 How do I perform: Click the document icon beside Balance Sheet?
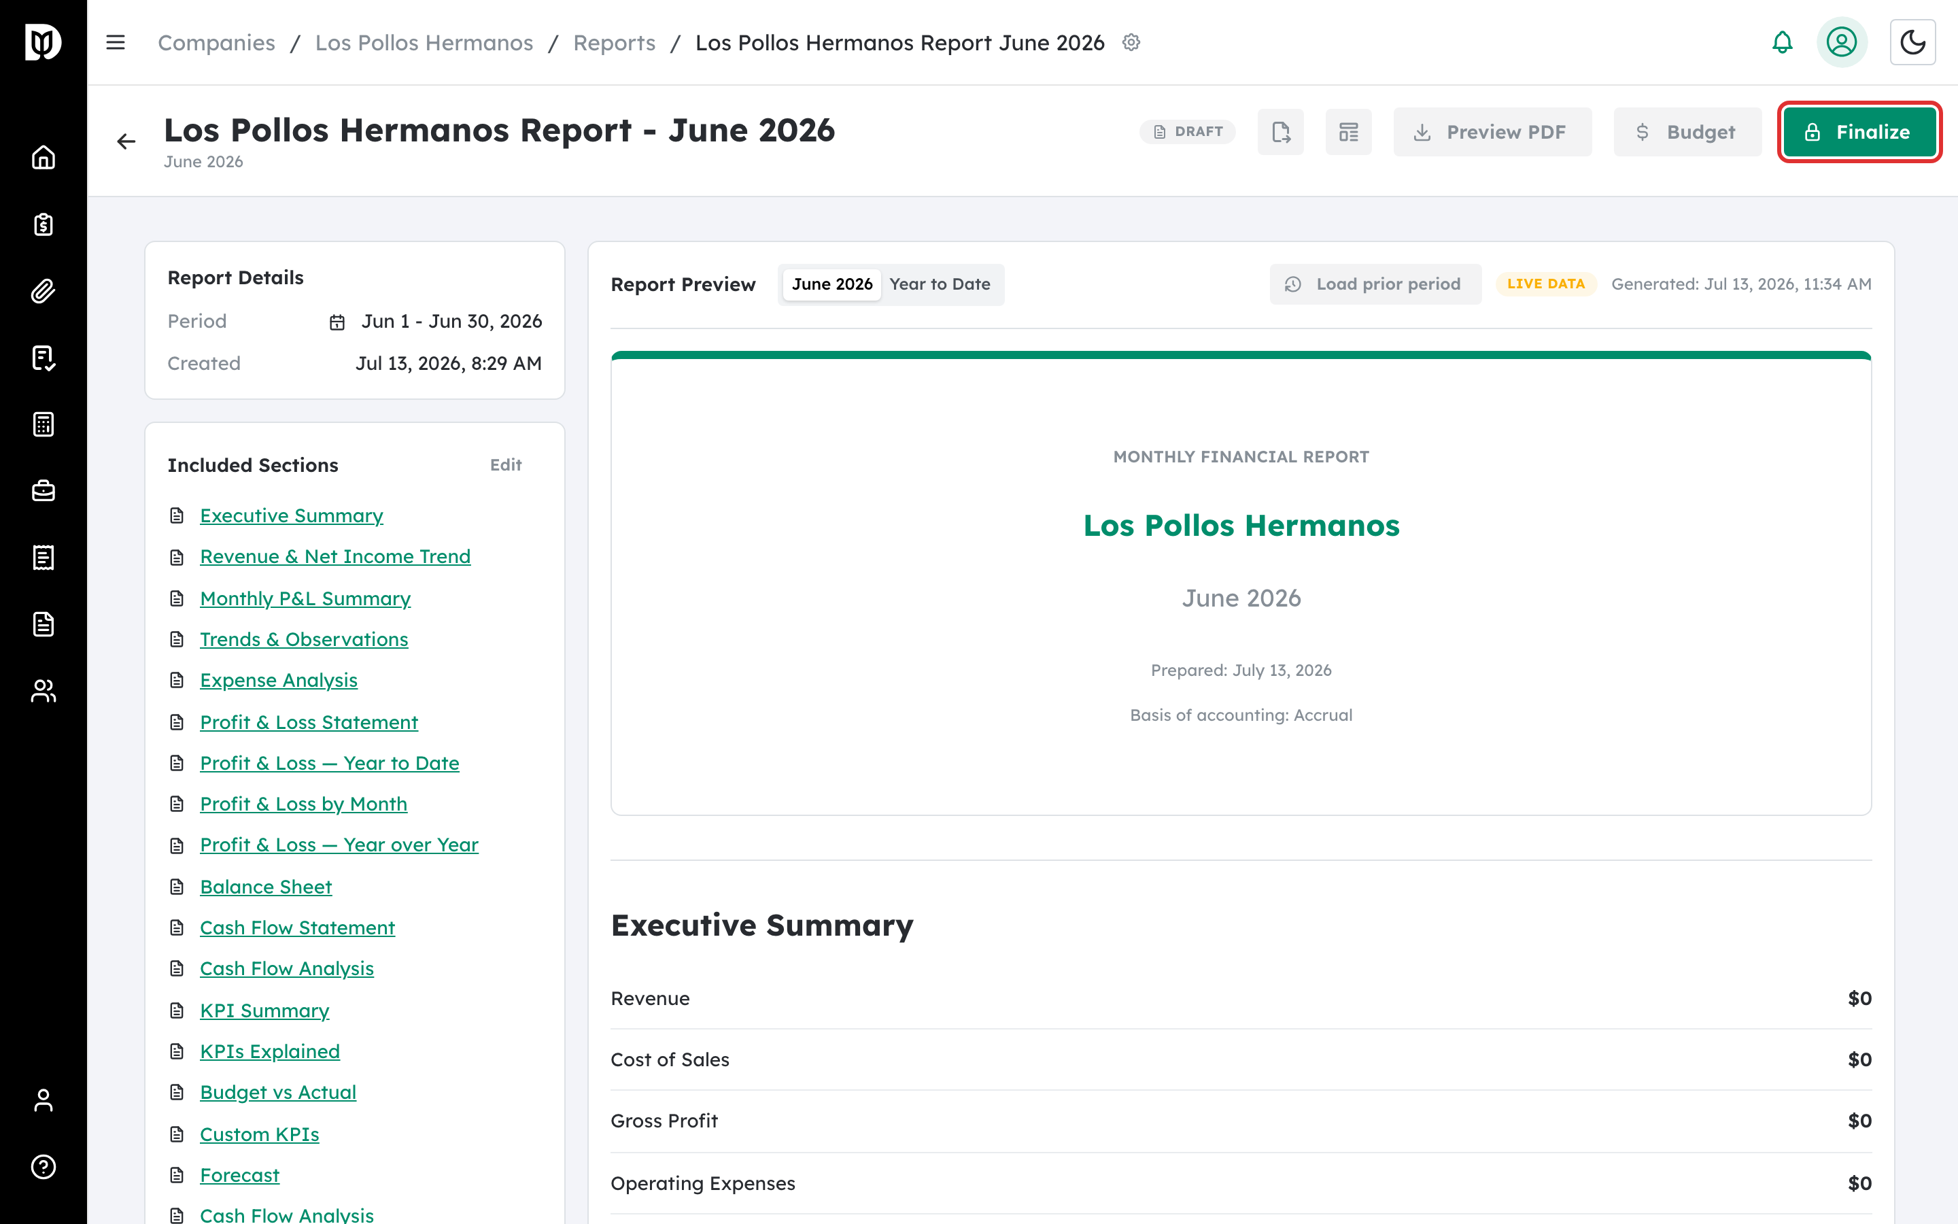tap(177, 887)
